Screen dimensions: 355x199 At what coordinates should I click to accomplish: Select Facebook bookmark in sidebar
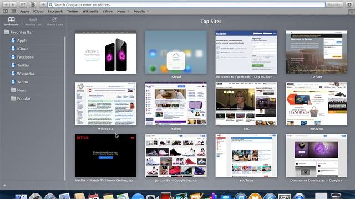coord(25,57)
